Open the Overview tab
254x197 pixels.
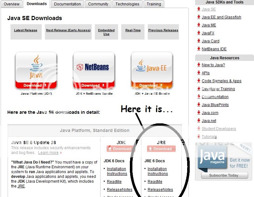(x=11, y=4)
